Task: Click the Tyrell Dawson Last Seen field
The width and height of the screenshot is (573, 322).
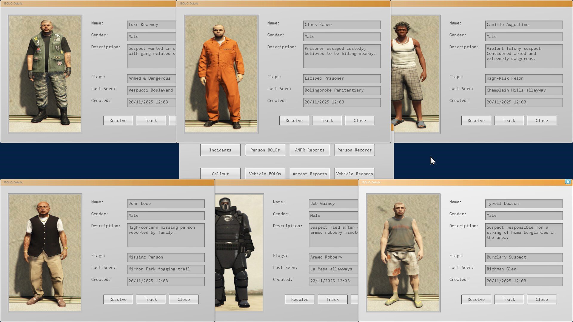Action: pos(524,269)
